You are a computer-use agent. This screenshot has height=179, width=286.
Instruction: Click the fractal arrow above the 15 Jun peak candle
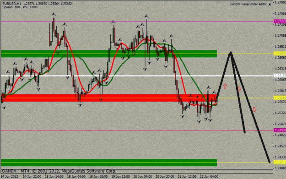pos(54,14)
